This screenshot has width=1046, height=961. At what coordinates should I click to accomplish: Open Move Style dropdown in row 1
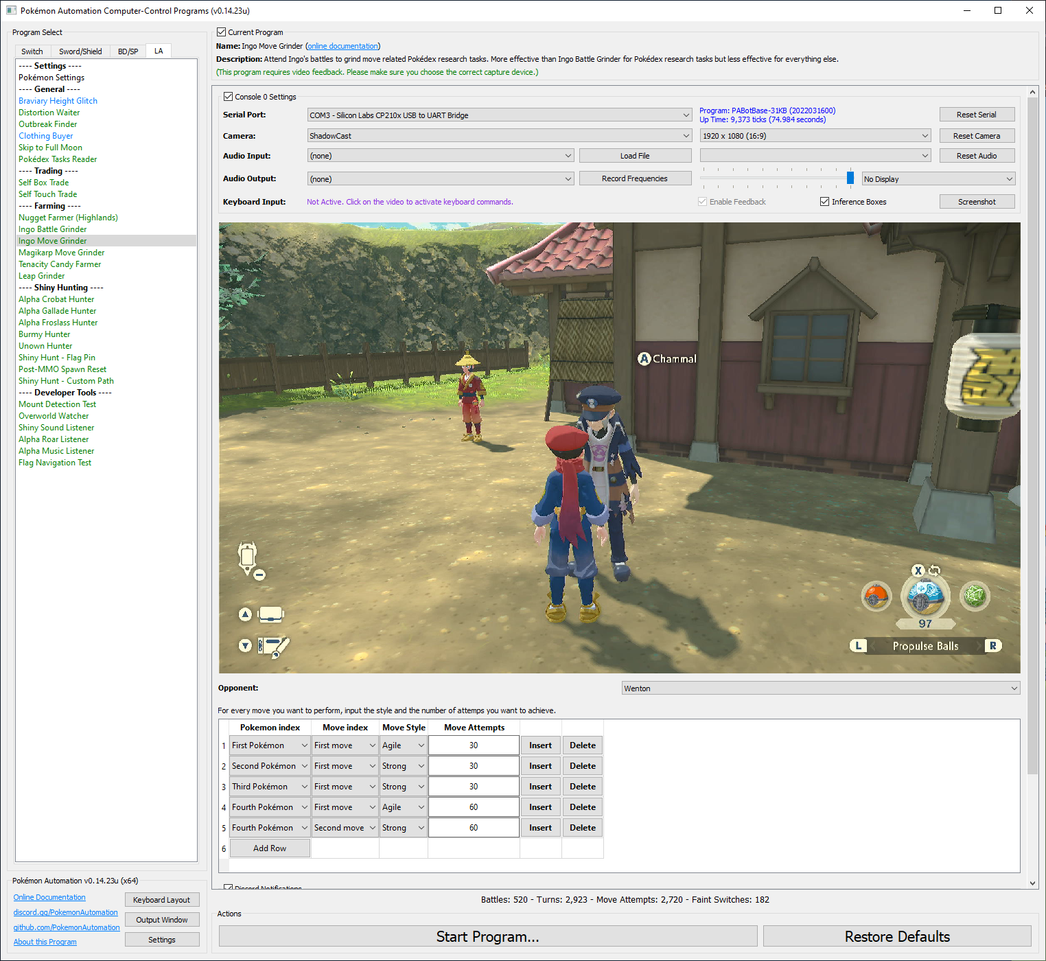tap(403, 745)
